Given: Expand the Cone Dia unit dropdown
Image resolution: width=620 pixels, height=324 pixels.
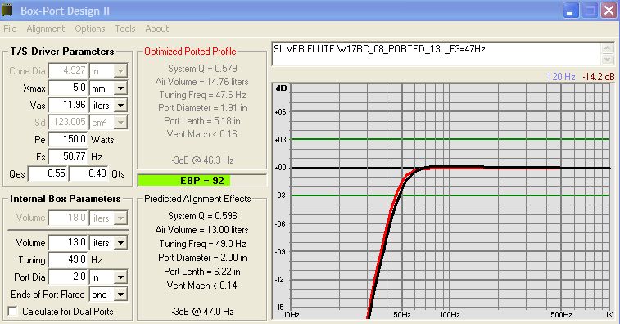Looking at the screenshot, I should click(x=120, y=71).
